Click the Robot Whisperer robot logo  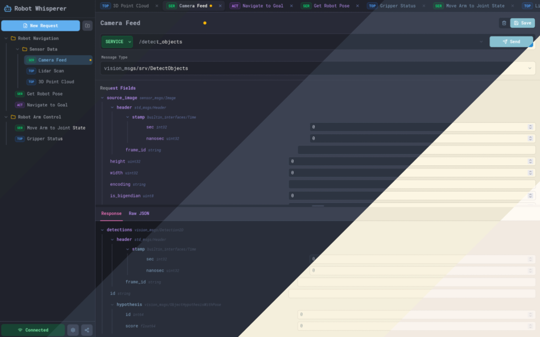click(x=7, y=9)
